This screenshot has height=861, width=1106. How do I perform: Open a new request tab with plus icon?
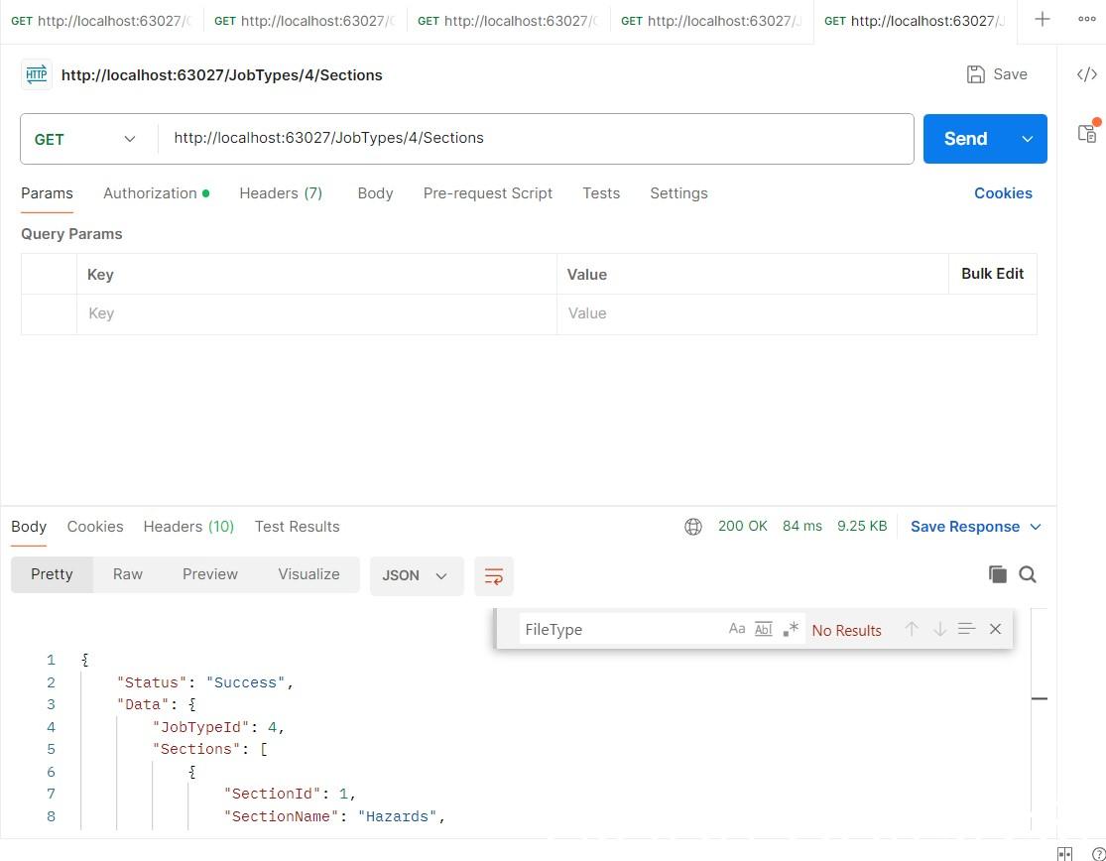[x=1043, y=20]
